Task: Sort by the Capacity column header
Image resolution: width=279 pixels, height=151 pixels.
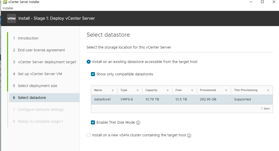Action: (x=151, y=90)
